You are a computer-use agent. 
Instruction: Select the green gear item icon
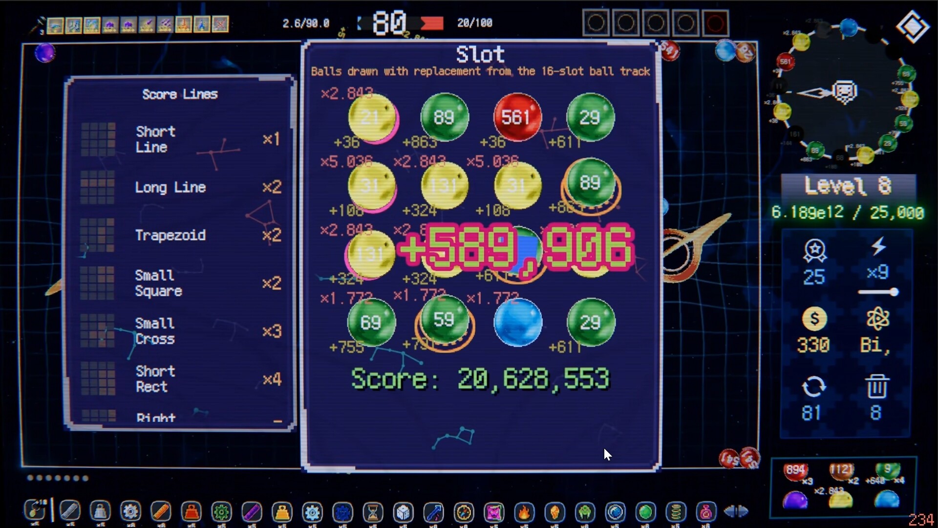point(221,512)
